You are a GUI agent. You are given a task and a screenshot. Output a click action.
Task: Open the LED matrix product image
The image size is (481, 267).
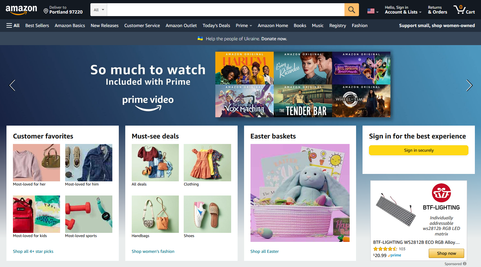pos(396,209)
